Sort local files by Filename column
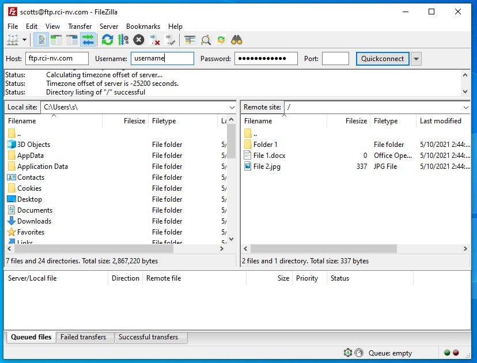This screenshot has width=477, height=363. point(54,121)
